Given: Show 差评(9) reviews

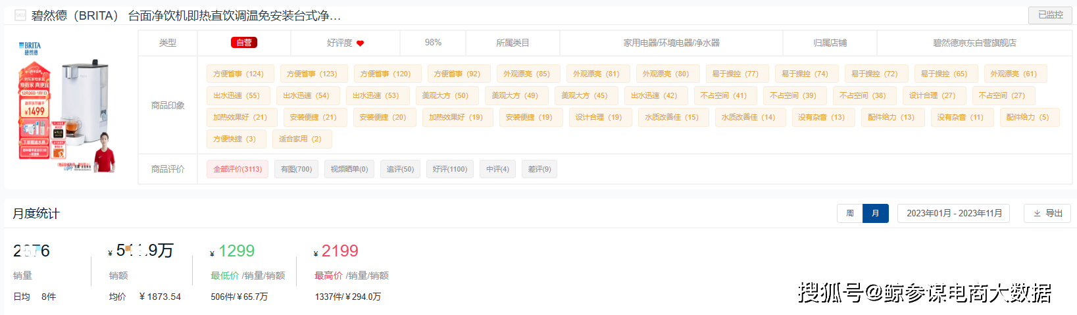Looking at the screenshot, I should (x=539, y=169).
